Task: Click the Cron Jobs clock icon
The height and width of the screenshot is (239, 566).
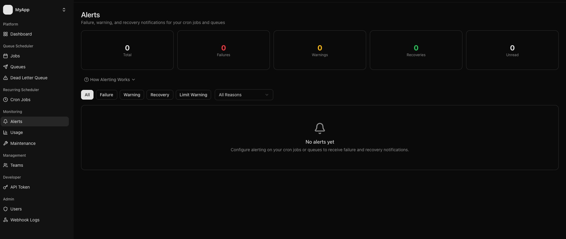Action: (5, 100)
